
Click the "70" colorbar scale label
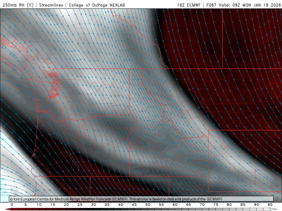click(202, 205)
